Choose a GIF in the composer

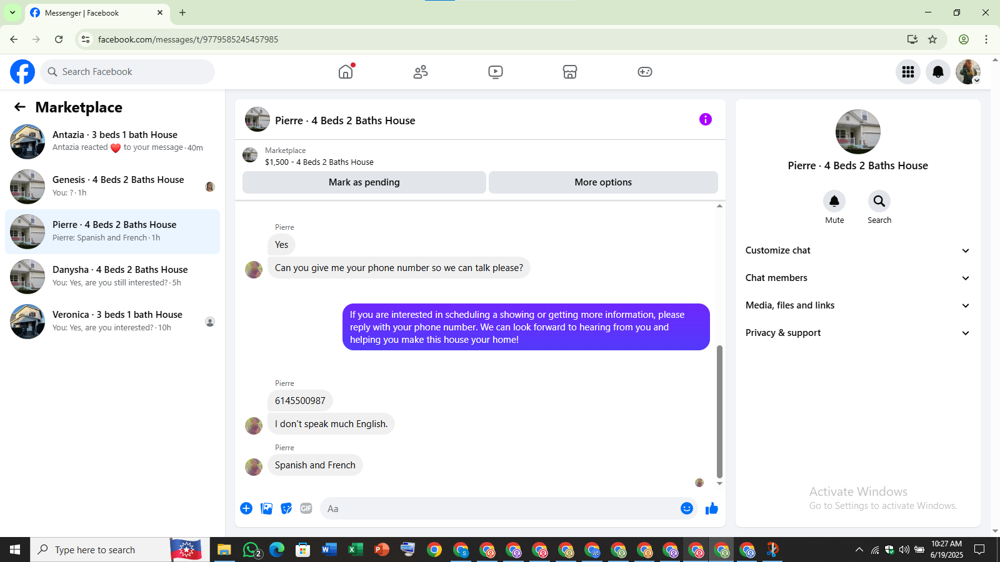tap(306, 508)
